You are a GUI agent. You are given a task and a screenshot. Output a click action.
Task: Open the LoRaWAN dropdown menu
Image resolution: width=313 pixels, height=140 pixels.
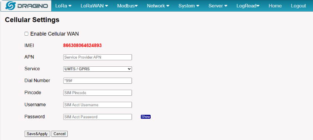[x=94, y=6]
